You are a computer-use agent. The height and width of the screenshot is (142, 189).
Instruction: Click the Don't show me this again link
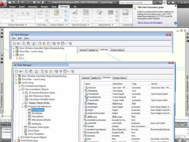[150, 22]
